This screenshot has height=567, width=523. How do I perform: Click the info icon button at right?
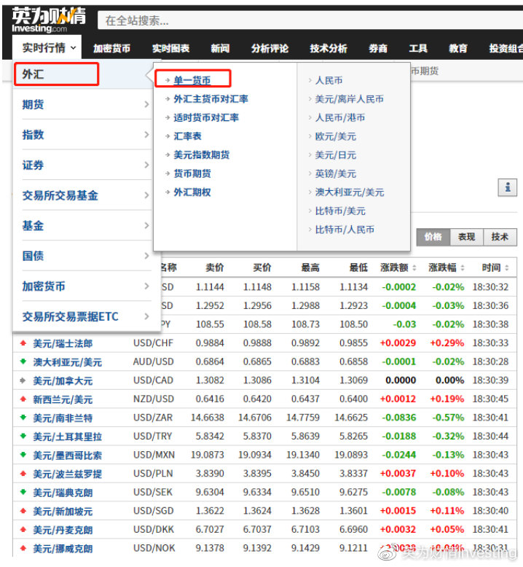click(x=508, y=188)
